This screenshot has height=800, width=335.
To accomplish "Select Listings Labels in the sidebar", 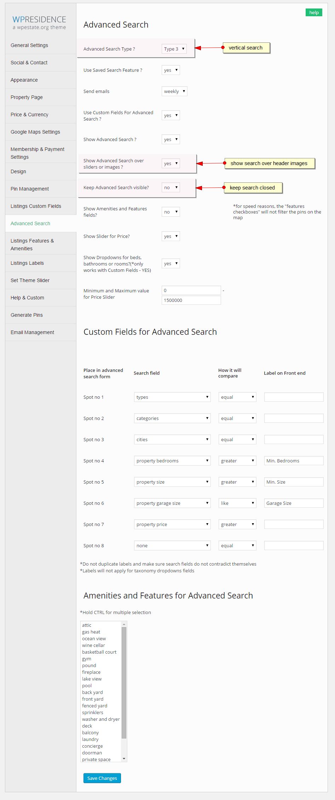I will [27, 263].
